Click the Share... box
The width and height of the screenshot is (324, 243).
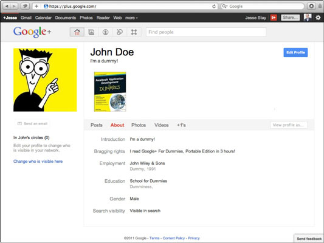pos(291,18)
